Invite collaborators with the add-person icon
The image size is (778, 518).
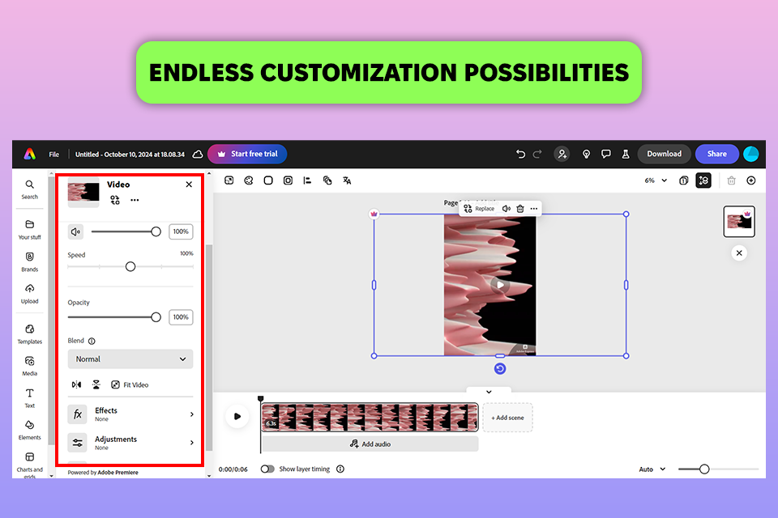point(562,154)
